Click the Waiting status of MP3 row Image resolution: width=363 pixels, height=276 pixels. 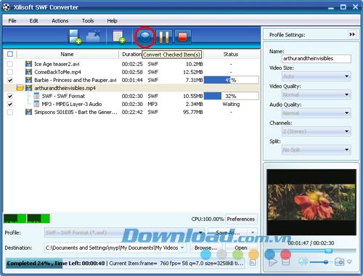tap(231, 104)
